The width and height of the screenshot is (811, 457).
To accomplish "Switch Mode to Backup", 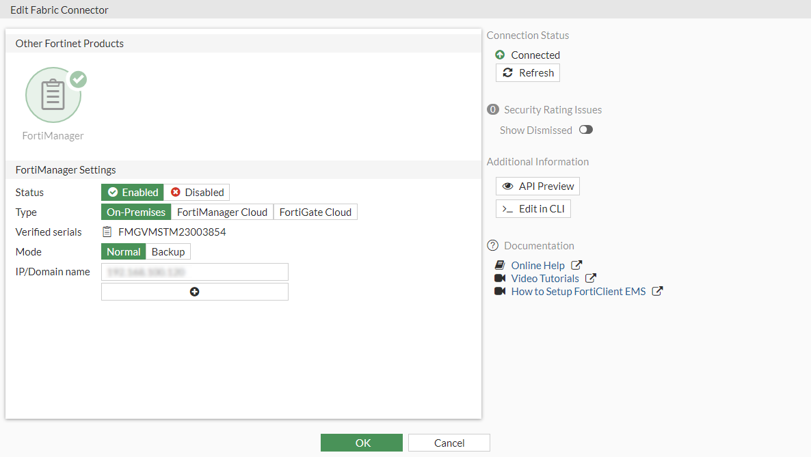I will [x=168, y=252].
